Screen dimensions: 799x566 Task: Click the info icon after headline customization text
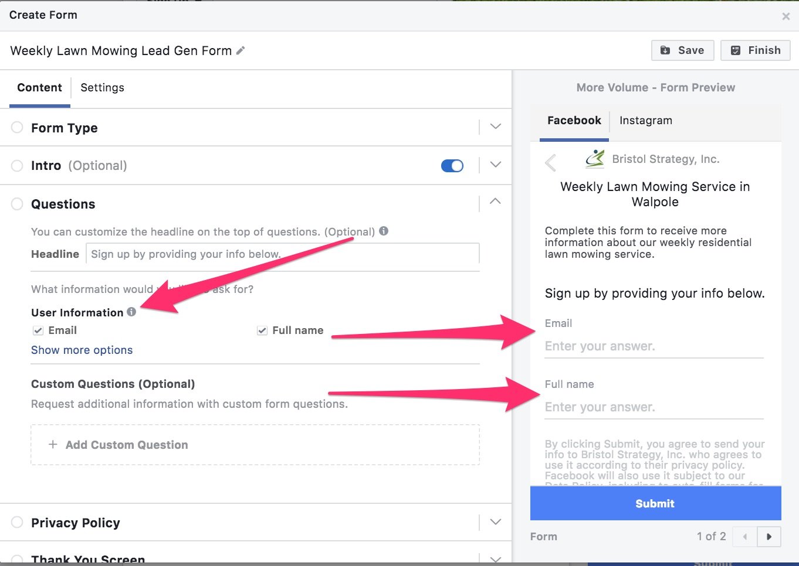384,231
